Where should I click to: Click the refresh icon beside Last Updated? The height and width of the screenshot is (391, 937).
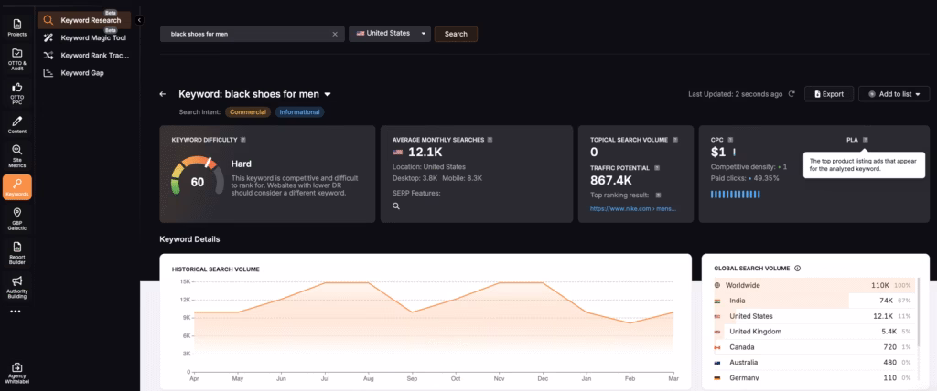pos(792,94)
